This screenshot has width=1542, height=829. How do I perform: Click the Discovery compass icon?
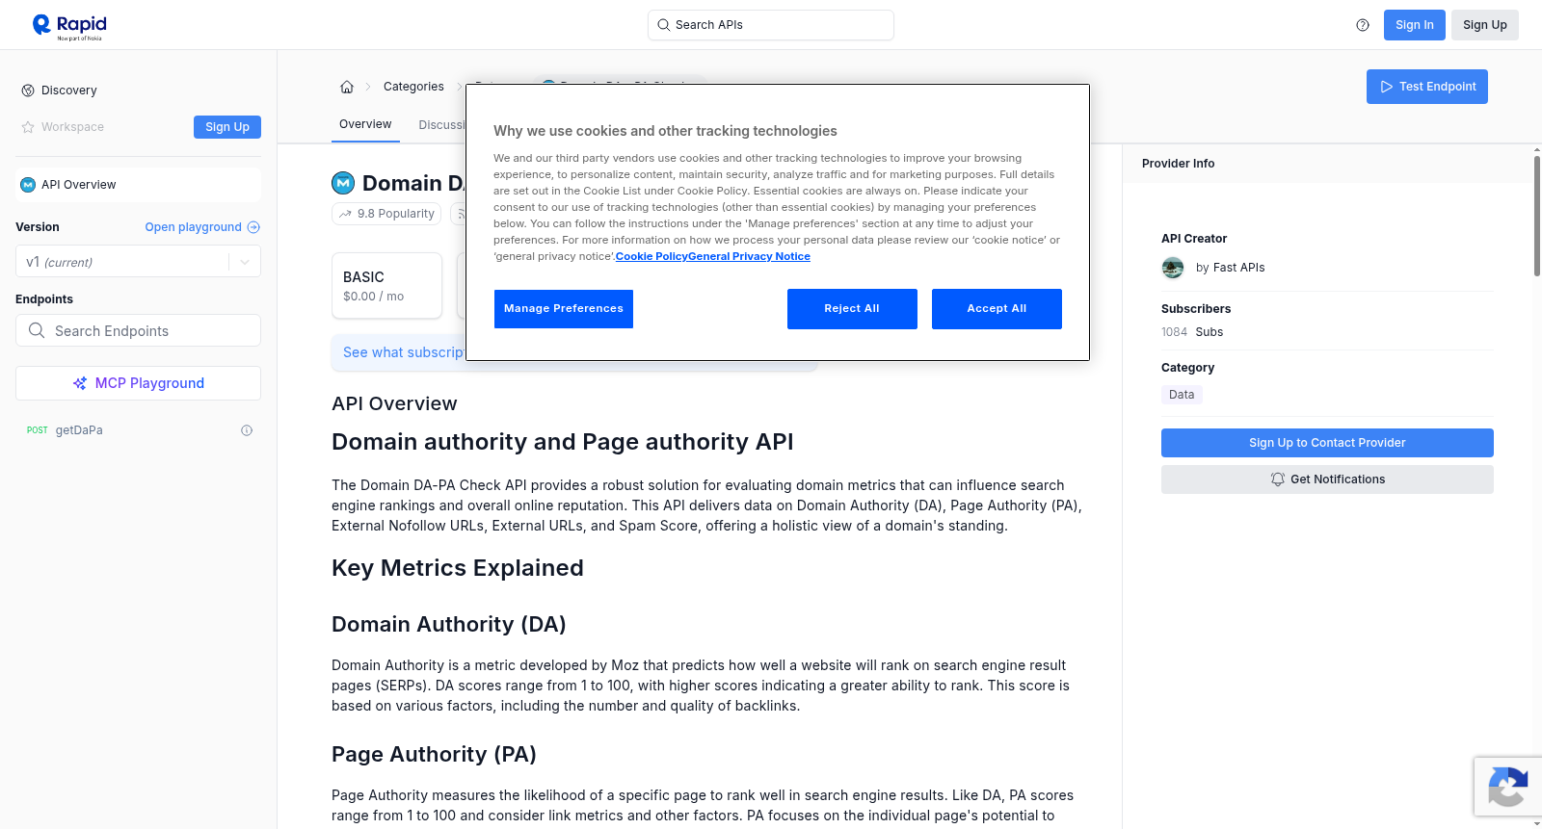[28, 91]
